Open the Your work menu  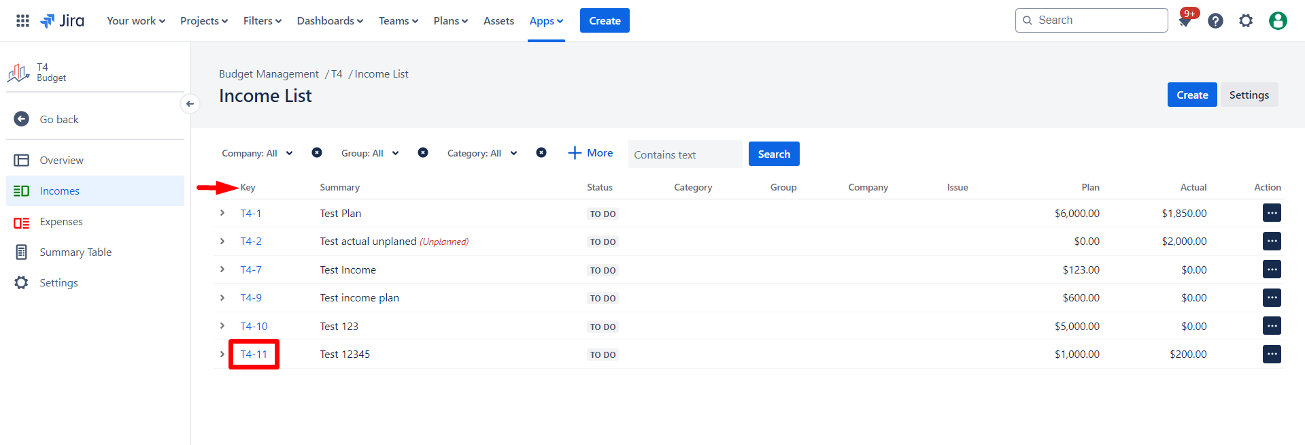[136, 21]
